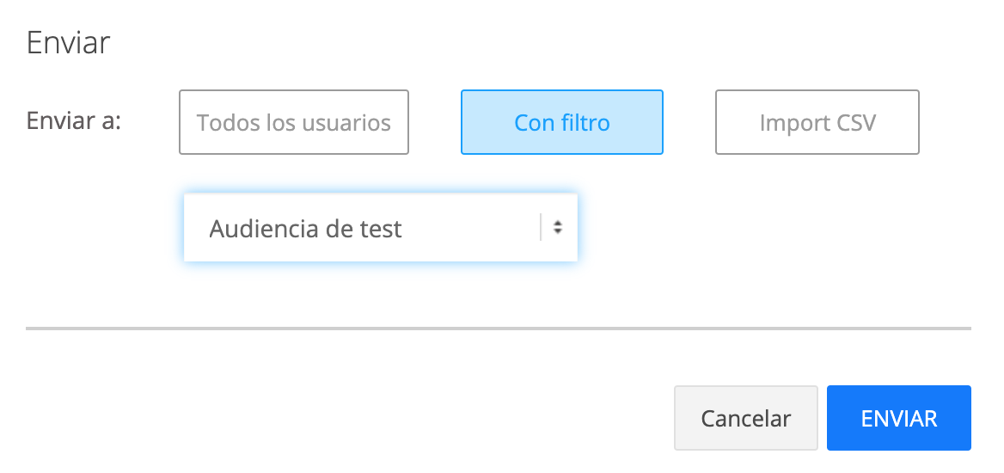Click the up-down arrow icon in audience selector
1004x473 pixels.
(558, 228)
